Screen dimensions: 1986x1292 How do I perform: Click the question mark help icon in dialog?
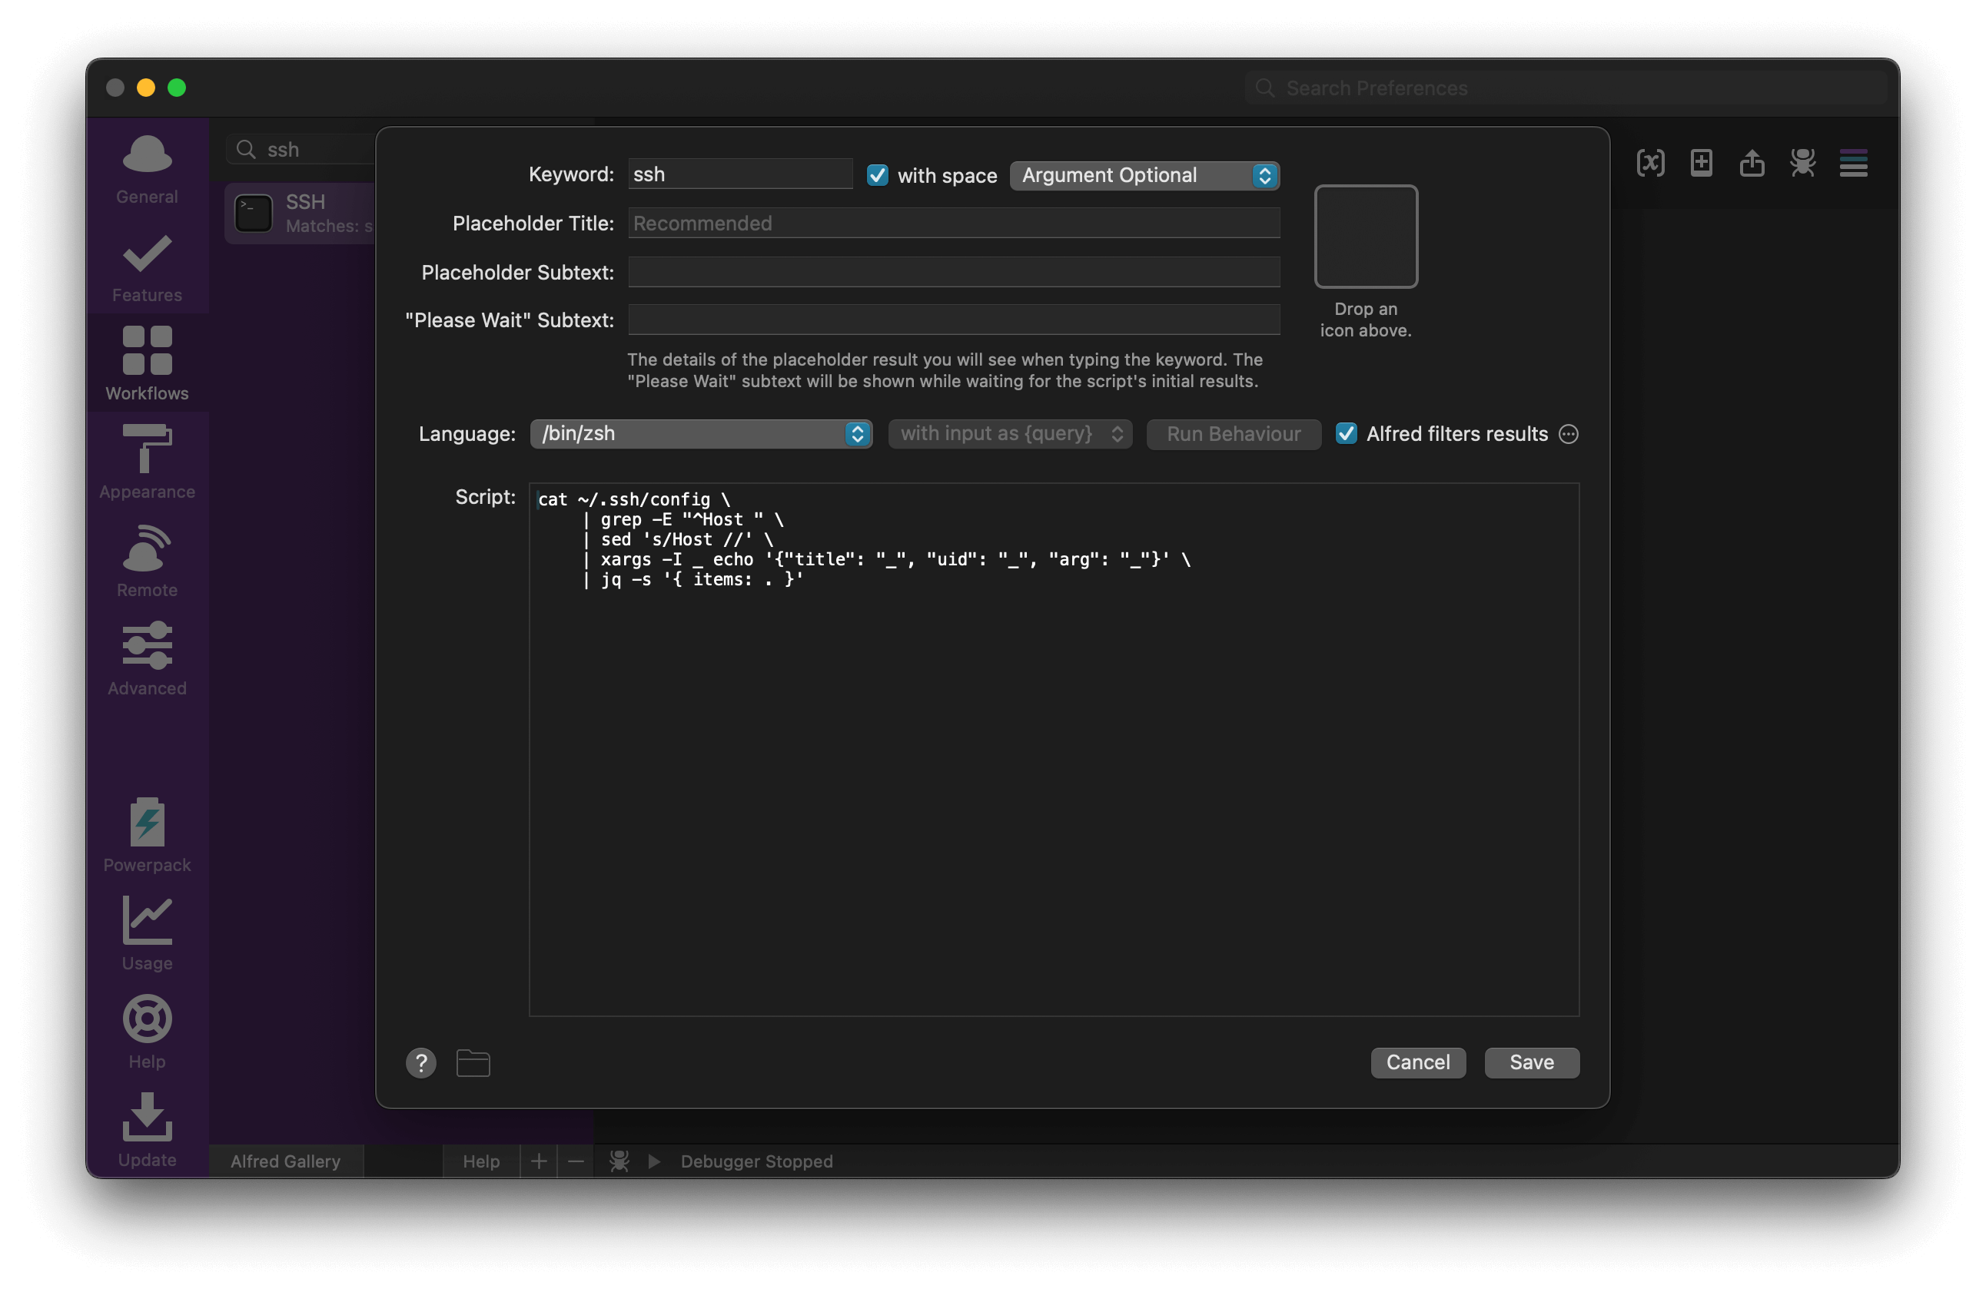point(421,1062)
